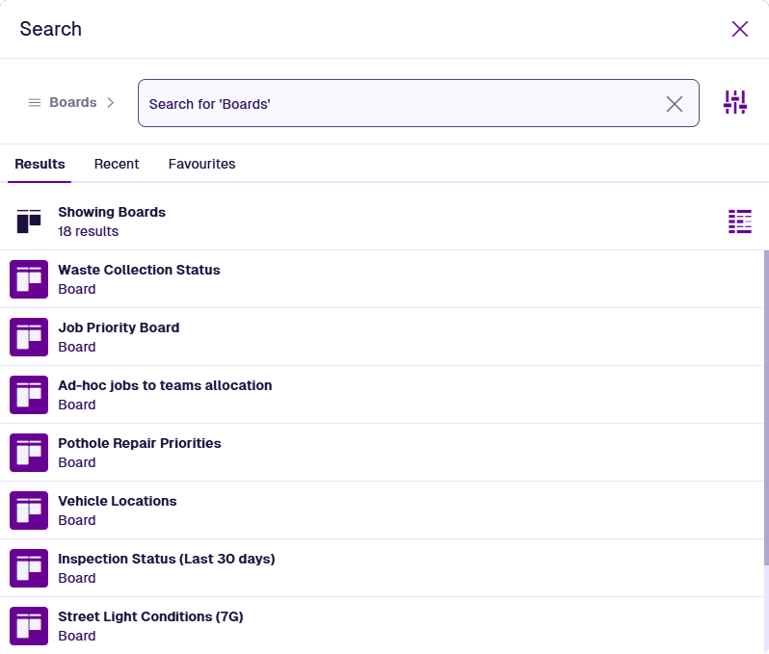Switch to the Favourites tab
This screenshot has height=654, width=769.
tap(201, 164)
